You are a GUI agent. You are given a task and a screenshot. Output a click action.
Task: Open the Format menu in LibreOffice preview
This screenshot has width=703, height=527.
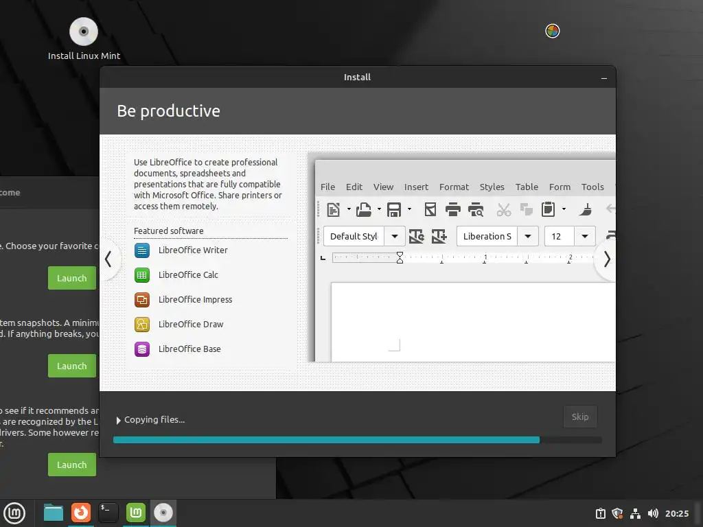coord(454,187)
